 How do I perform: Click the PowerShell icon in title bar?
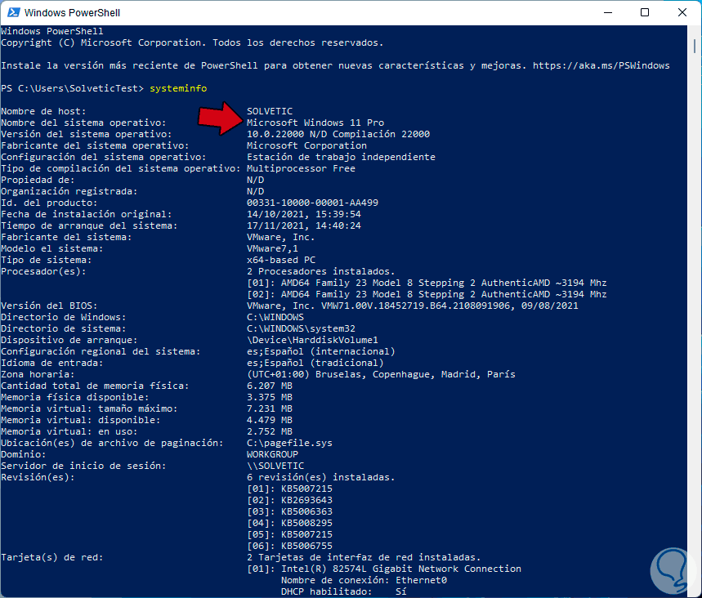(x=13, y=12)
